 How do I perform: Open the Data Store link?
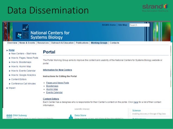[x=80, y=116]
